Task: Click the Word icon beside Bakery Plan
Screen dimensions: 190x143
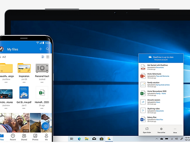Action: coord(143,120)
